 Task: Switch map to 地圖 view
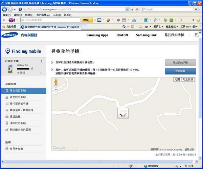coord(177,79)
